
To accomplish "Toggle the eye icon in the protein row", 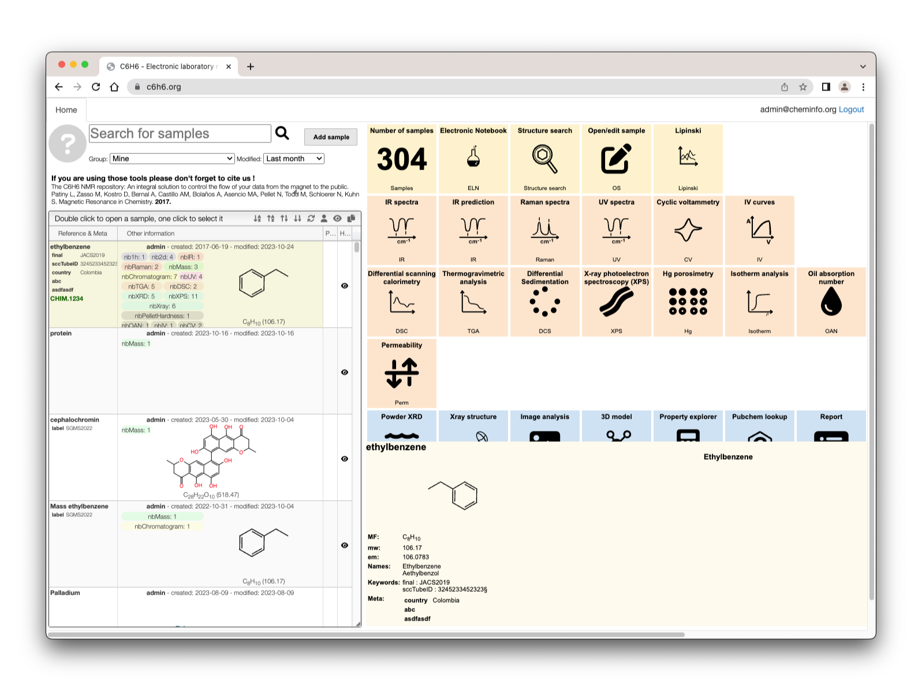I will [x=345, y=372].
